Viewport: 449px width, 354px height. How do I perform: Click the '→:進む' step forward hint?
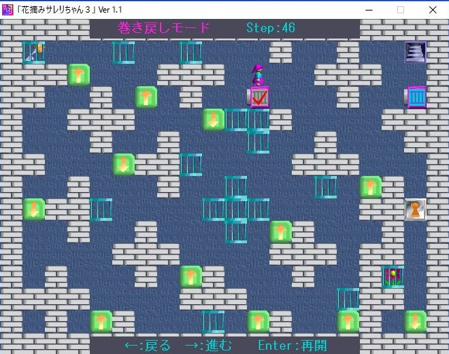pos(208,345)
